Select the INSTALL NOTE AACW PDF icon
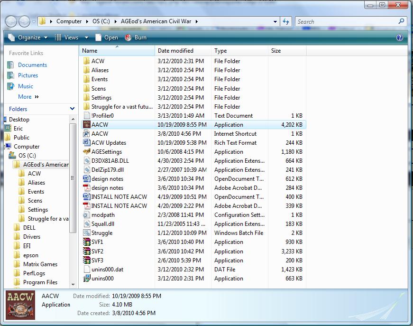The image size is (413, 326). [x=86, y=206]
